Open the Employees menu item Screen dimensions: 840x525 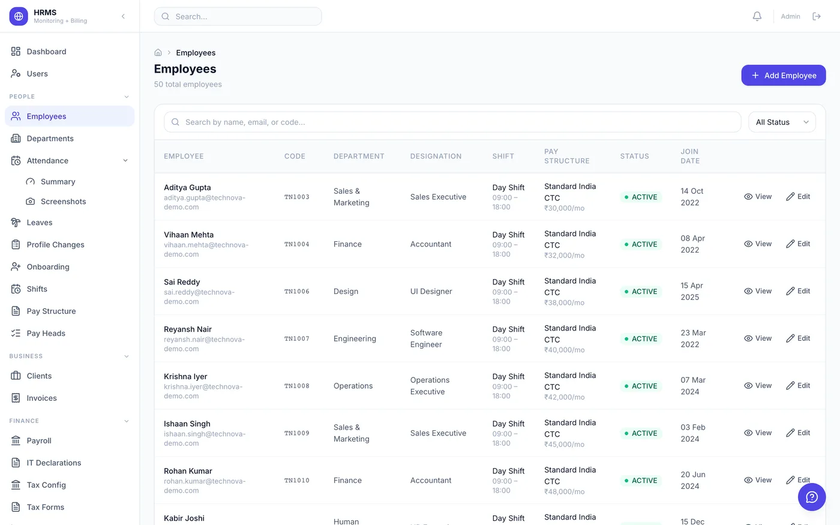pyautogui.click(x=70, y=116)
